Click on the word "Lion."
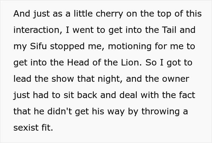Screen dimensions: 212x143 (131, 62)
